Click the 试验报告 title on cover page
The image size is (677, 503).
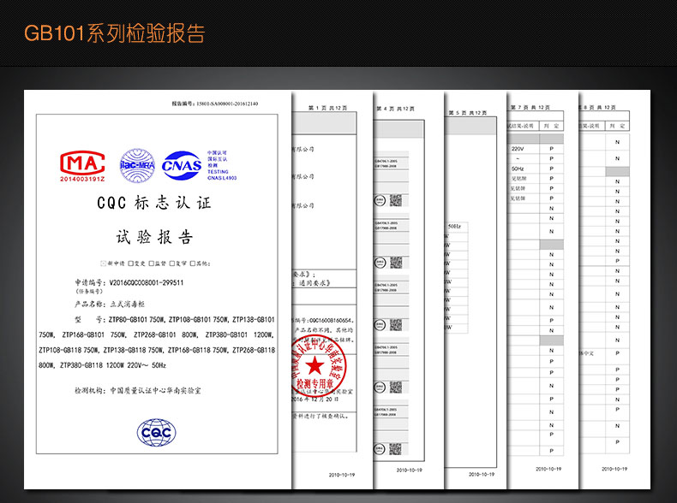[154, 237]
